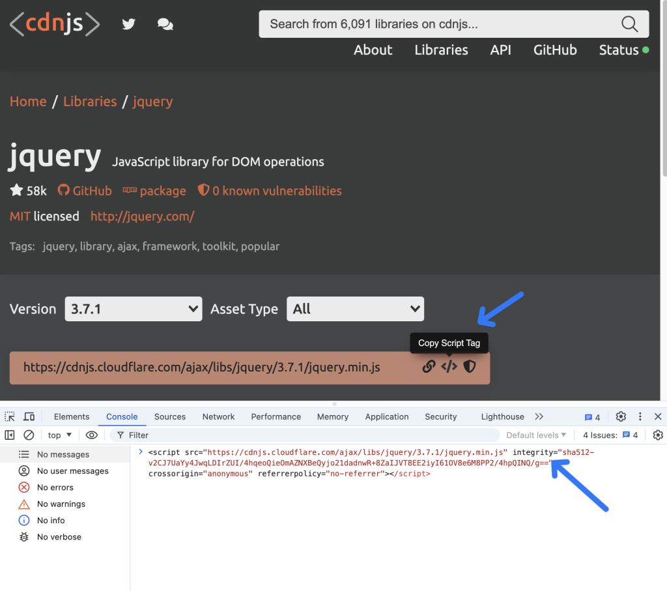This screenshot has height=591, width=667.
Task: Open DevTools settings gear icon
Action: point(621,417)
